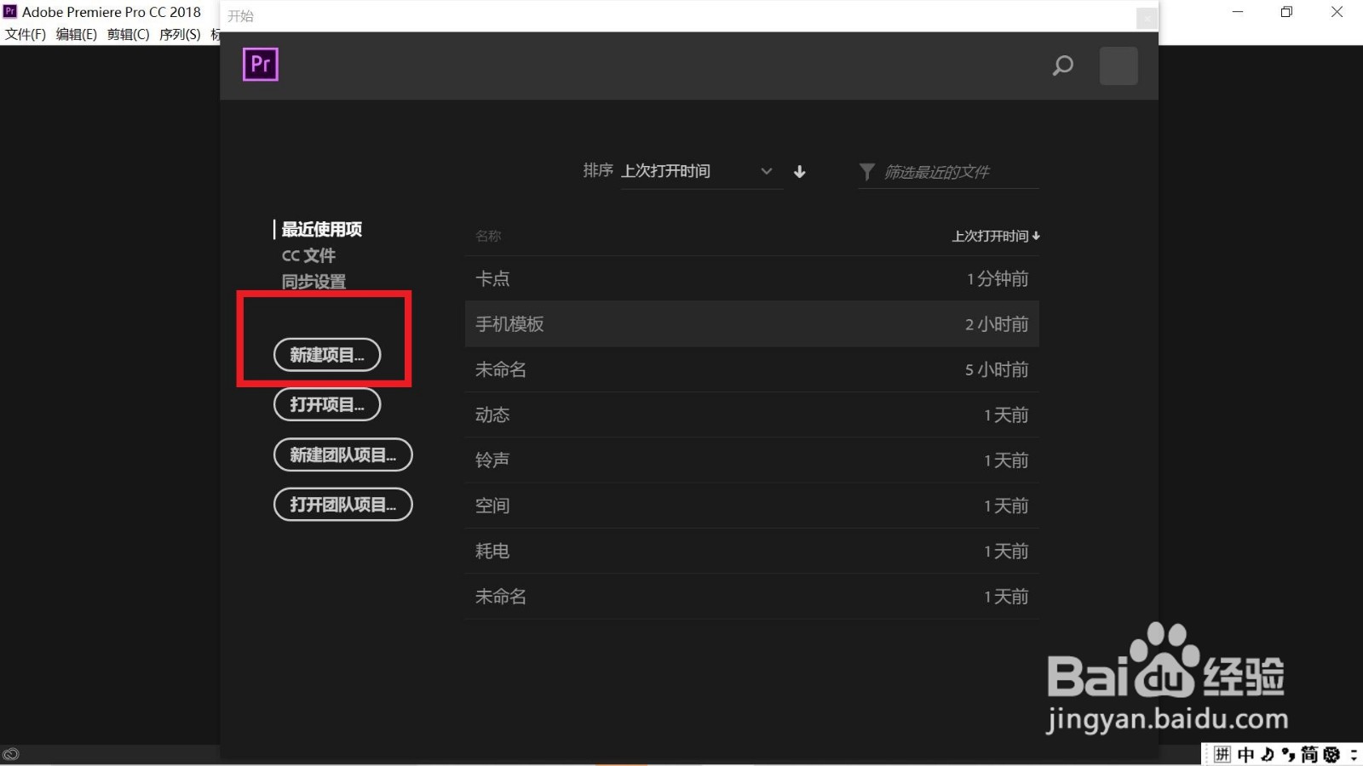
Task: Click the 新建项目 button
Action: [327, 355]
